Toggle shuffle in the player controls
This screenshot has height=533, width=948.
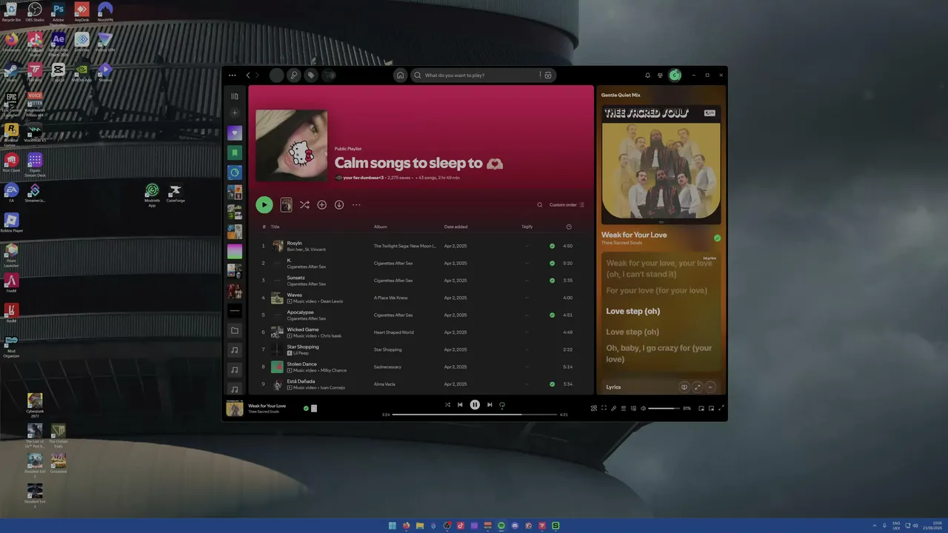click(x=447, y=405)
